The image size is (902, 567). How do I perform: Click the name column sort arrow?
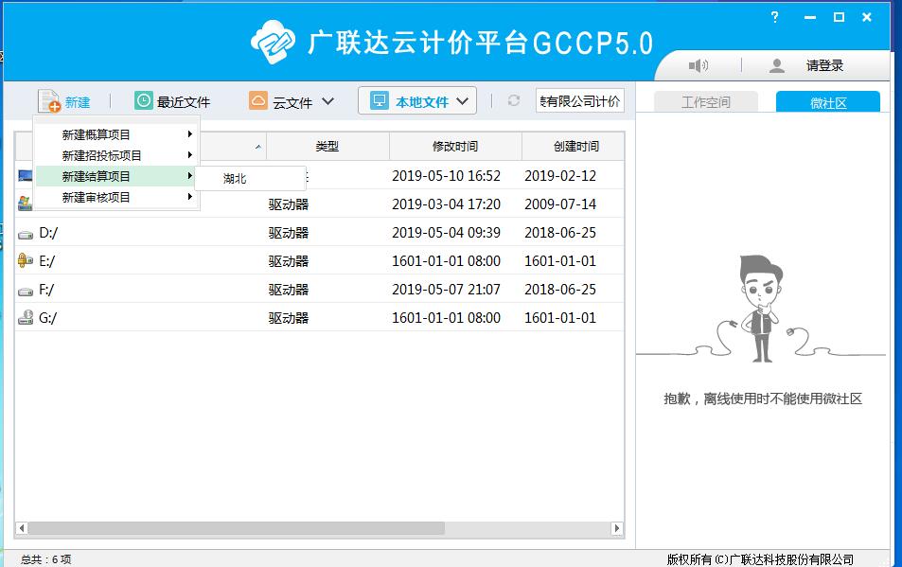click(x=258, y=148)
